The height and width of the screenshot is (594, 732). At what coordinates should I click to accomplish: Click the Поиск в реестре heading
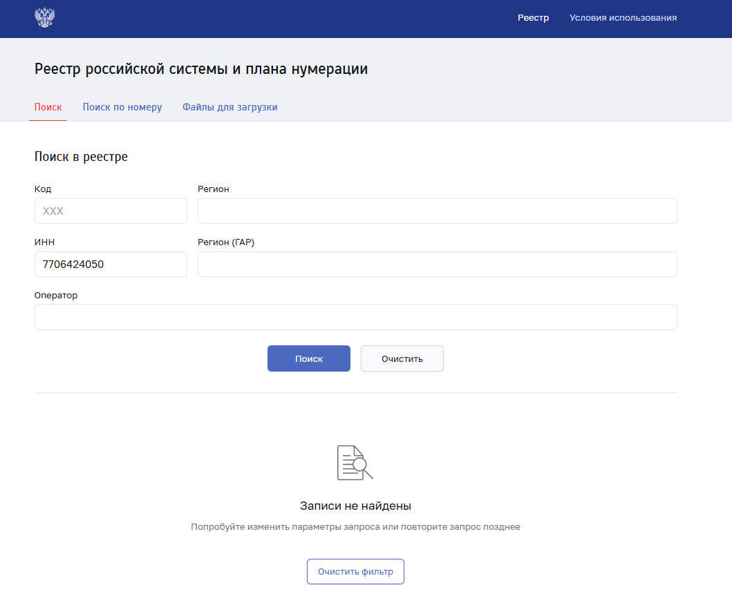click(x=81, y=157)
